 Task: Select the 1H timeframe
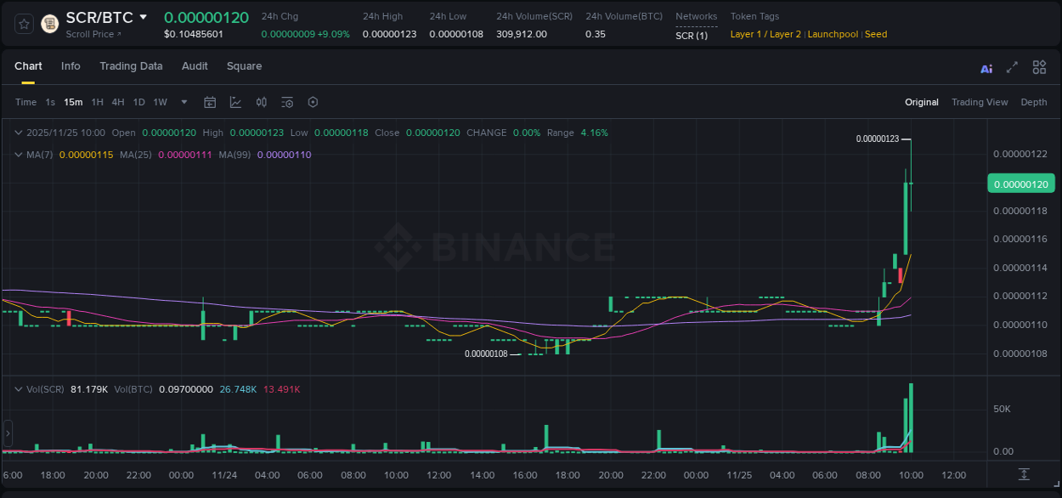[96, 102]
